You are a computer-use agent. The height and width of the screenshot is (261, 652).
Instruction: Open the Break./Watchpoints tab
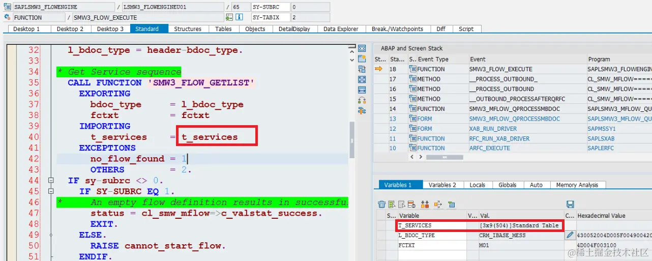(x=397, y=29)
